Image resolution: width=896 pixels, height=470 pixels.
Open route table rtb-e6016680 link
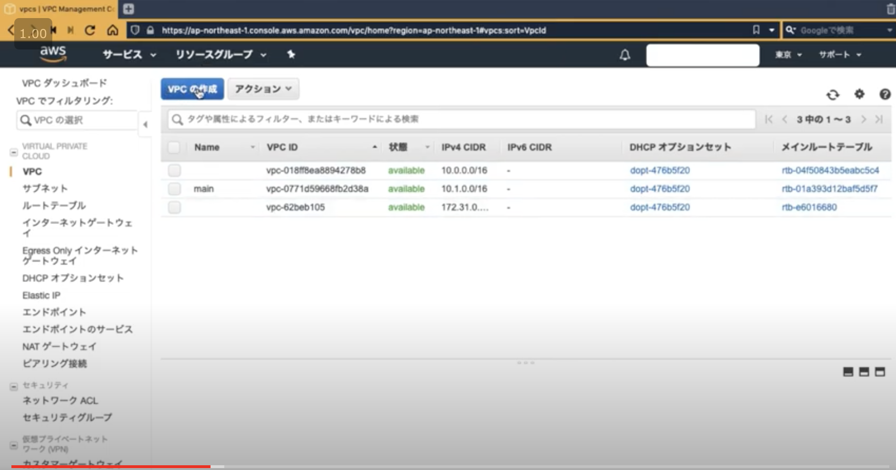pyautogui.click(x=809, y=207)
